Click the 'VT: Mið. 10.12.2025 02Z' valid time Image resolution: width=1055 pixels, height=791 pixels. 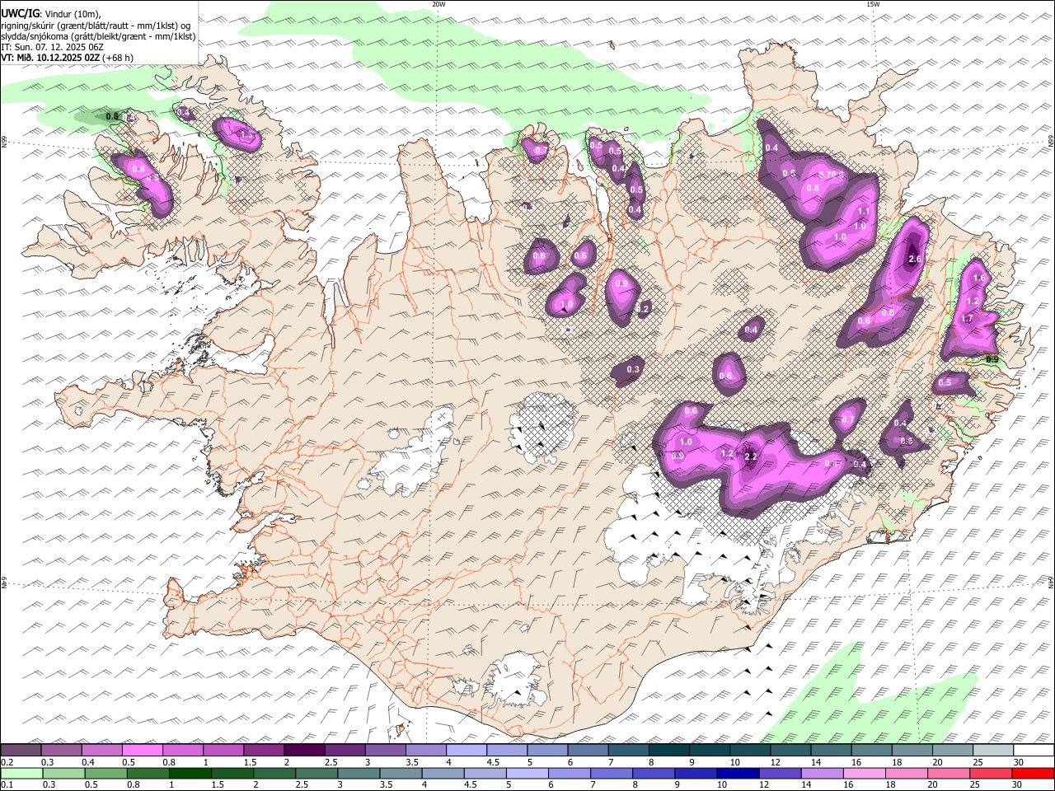(50, 58)
